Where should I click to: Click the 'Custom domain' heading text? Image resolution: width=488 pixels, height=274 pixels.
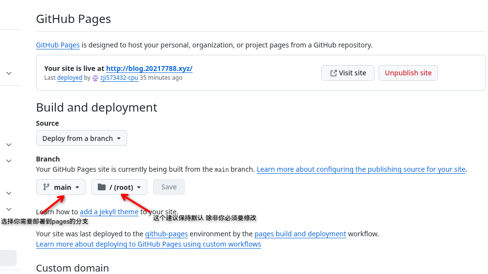(72, 268)
